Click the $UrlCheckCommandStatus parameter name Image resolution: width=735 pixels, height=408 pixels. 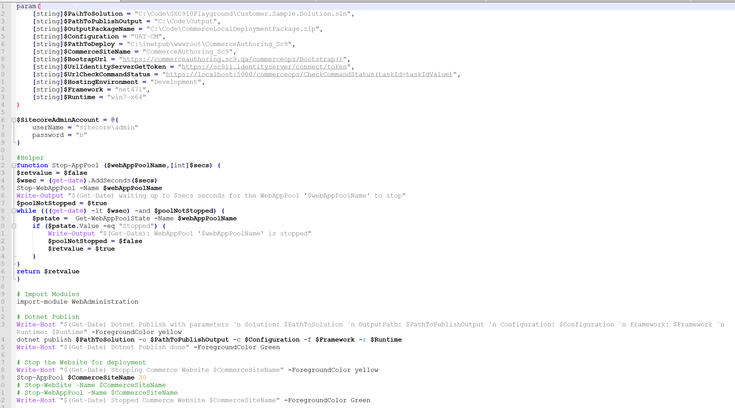pos(107,74)
